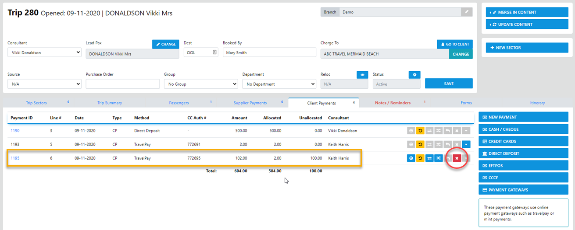The width and height of the screenshot is (575, 230).
Task: Click the blue circle-arrow icon on payment 1195
Action: (x=411, y=158)
